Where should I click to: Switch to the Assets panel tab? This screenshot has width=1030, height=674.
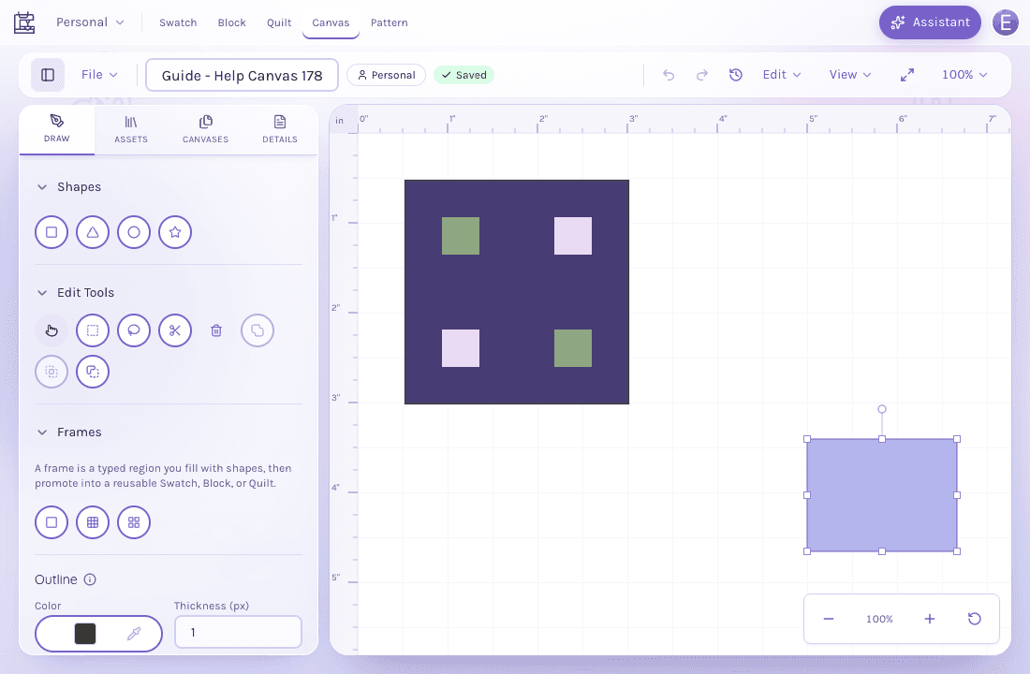131,129
